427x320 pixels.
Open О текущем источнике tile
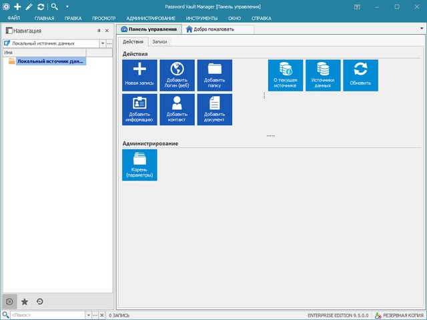(286, 75)
